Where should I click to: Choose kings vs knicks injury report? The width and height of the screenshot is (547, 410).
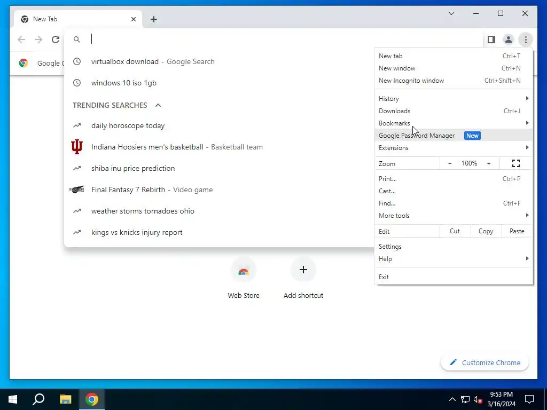click(x=219, y=232)
